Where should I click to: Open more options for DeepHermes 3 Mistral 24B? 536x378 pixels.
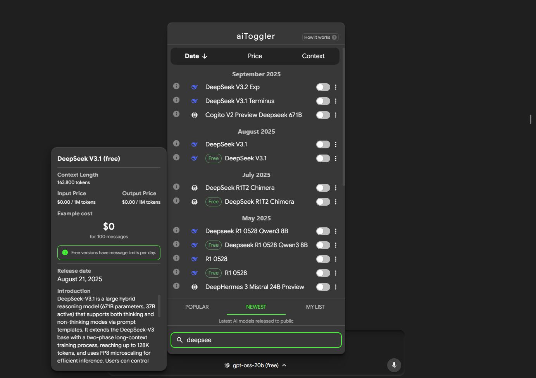click(x=336, y=287)
